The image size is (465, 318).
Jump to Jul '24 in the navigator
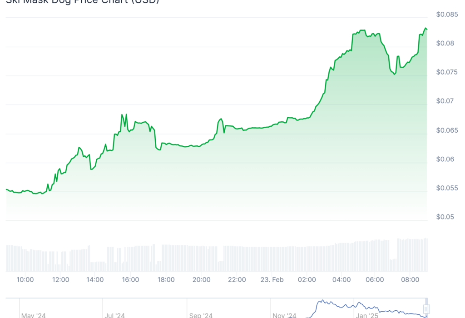[x=114, y=315]
